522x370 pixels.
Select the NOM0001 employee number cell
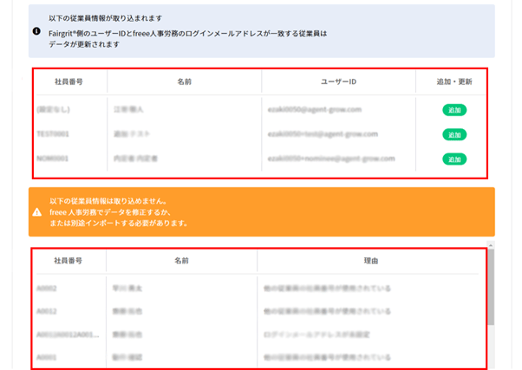(x=53, y=159)
